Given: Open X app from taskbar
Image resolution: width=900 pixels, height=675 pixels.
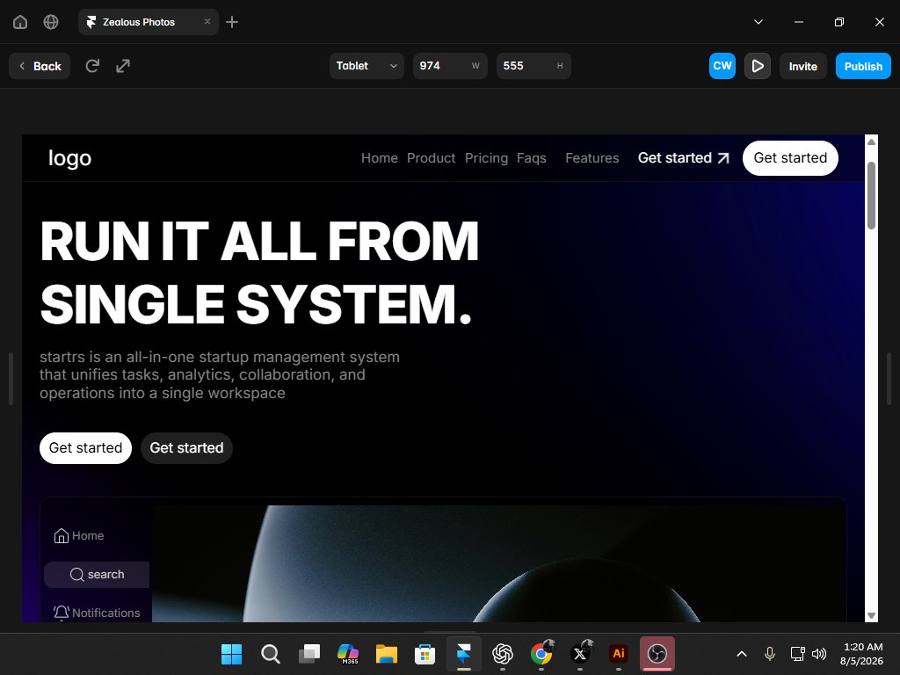Looking at the screenshot, I should click(580, 654).
